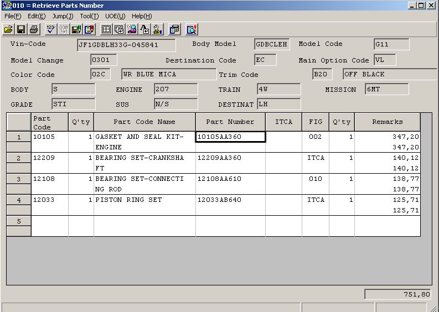This screenshot has width=439, height=312.
Task: Click the Remarks column header
Action: [x=387, y=122]
